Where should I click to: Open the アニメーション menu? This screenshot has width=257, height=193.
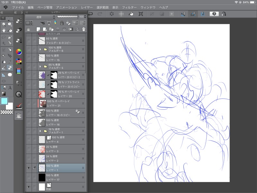tap(66, 7)
